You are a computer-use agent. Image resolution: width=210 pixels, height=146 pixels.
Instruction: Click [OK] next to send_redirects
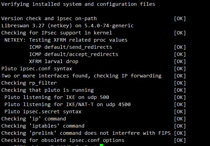180,47
